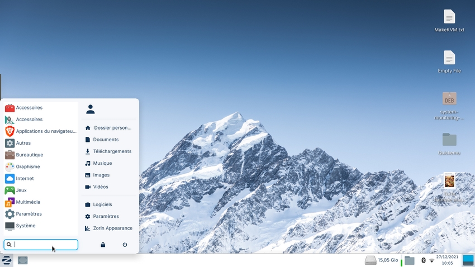
Task: Open the MakeKVM.txt desktop file
Action: 449,17
